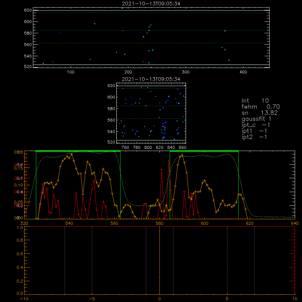Click x-axis label 840 on the small middle plot

[171, 148]
